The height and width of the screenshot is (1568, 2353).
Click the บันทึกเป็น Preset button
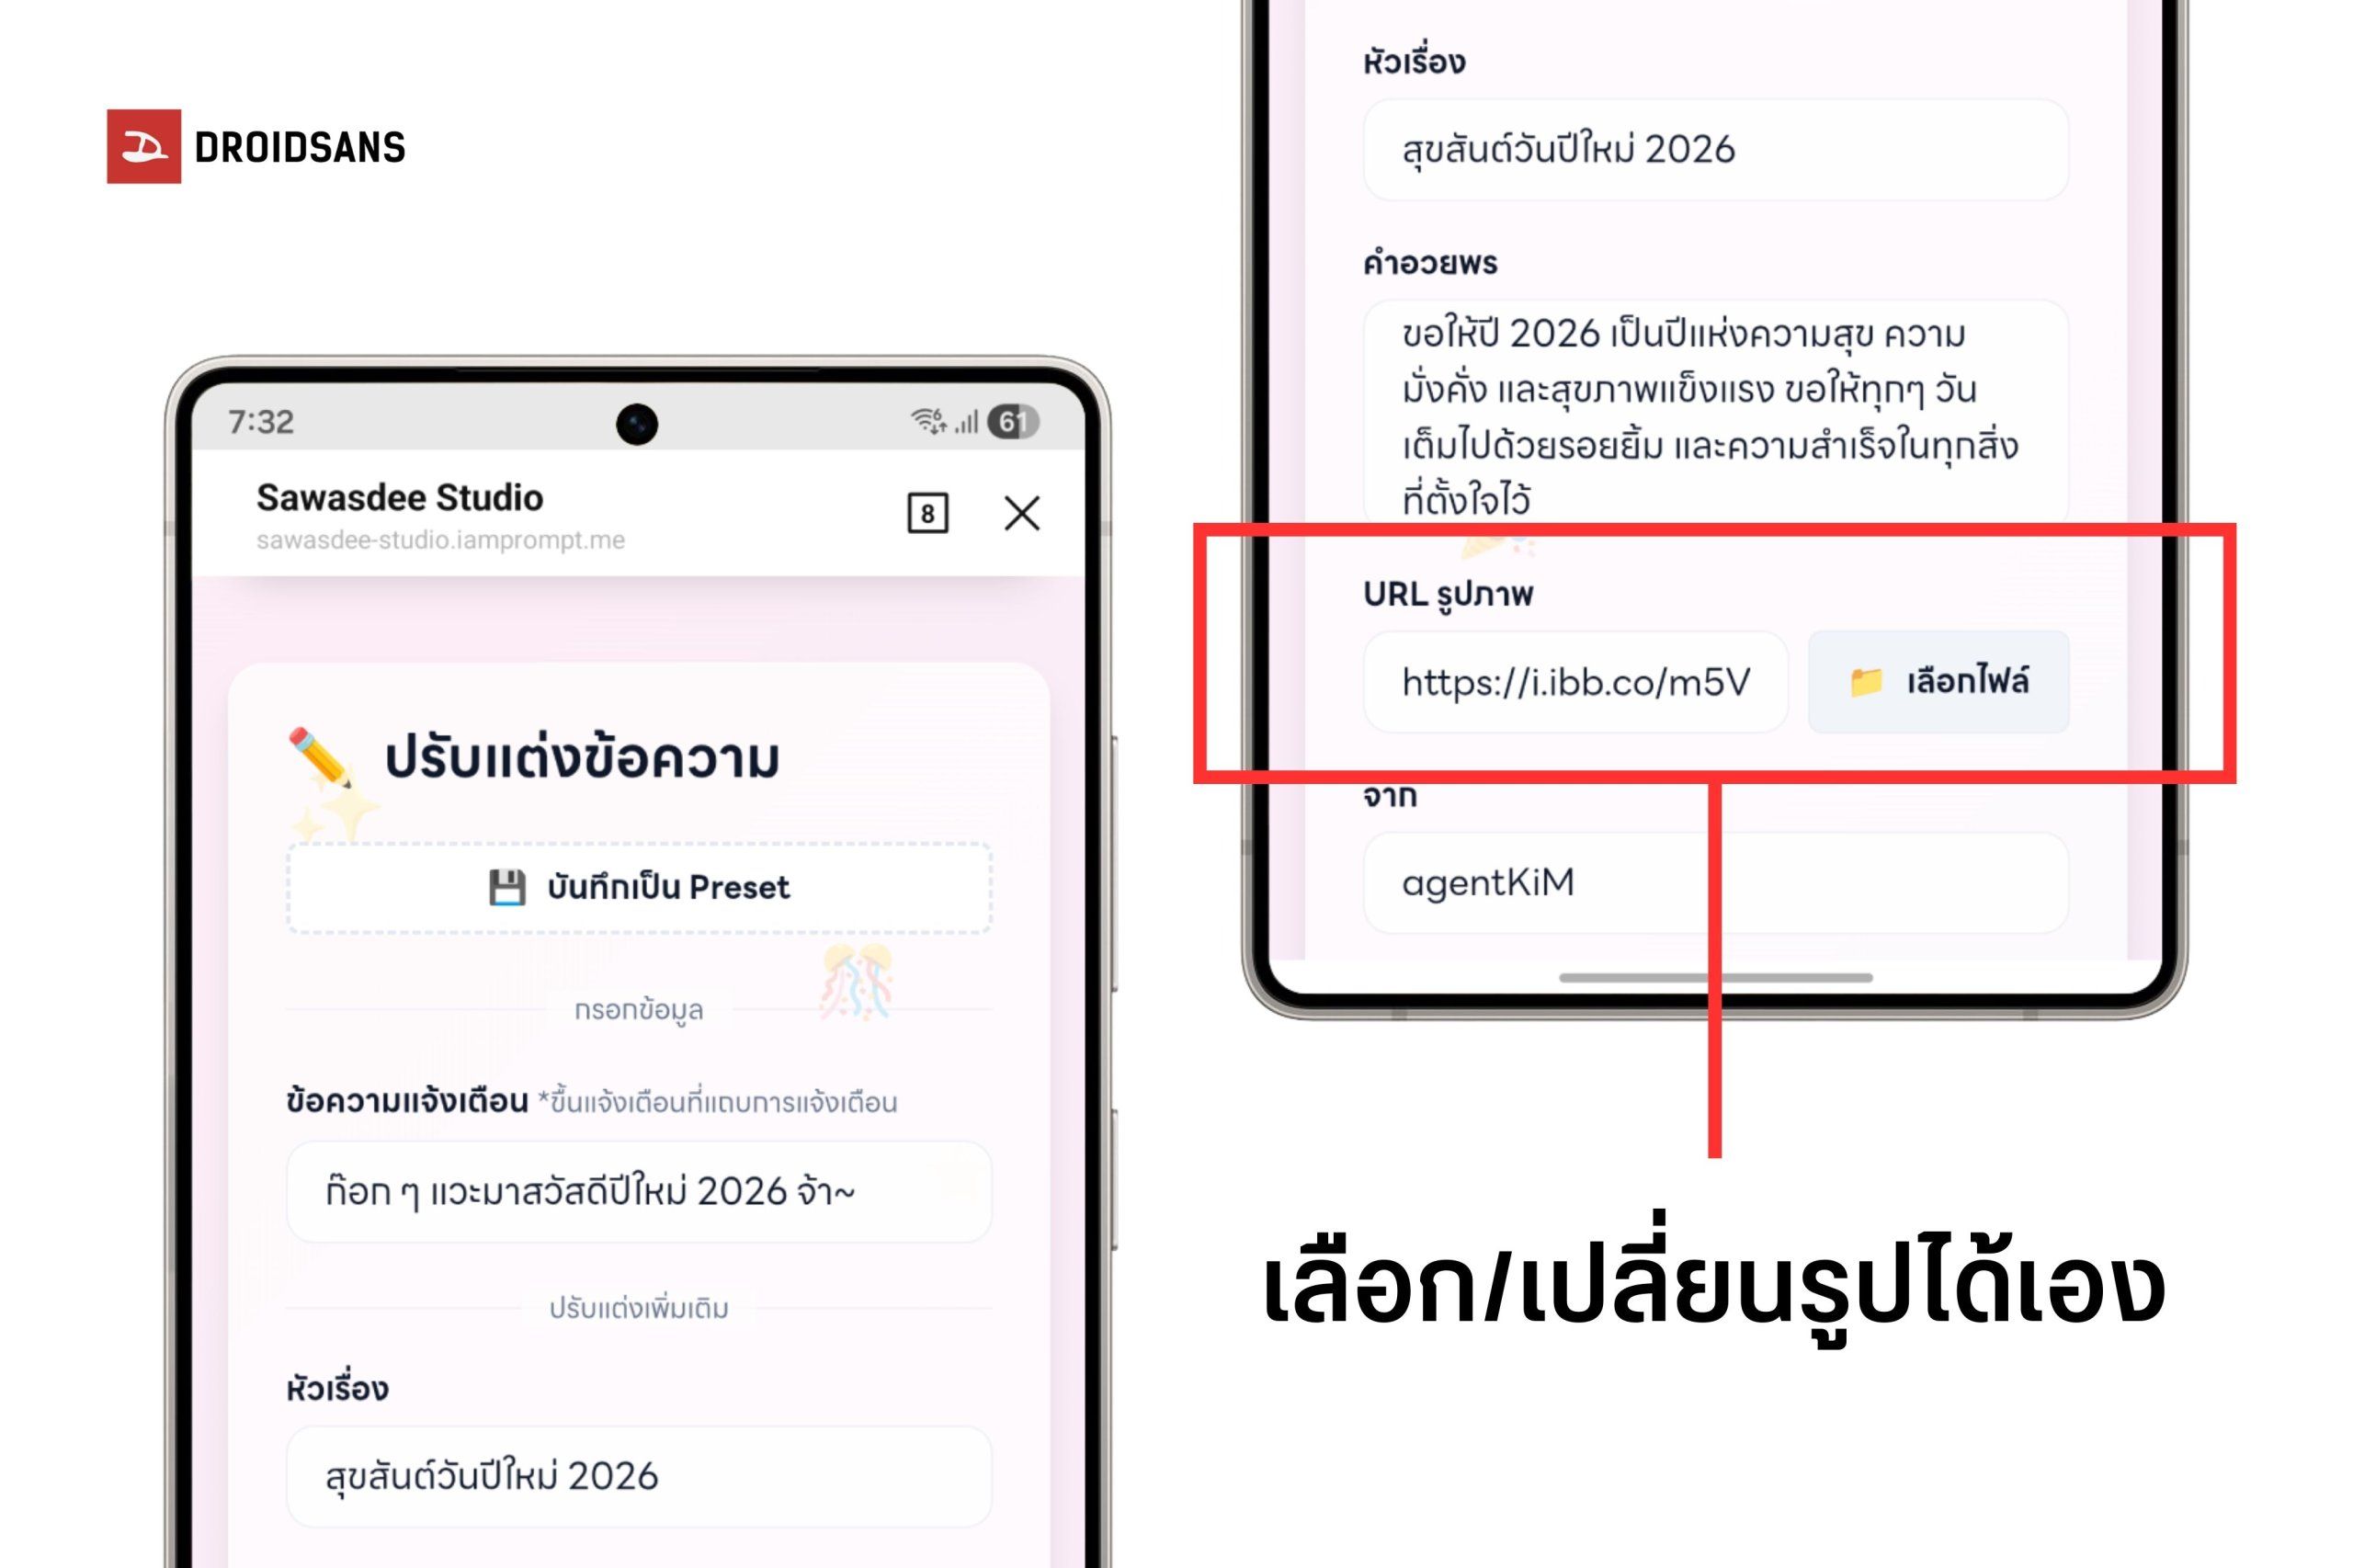638,887
